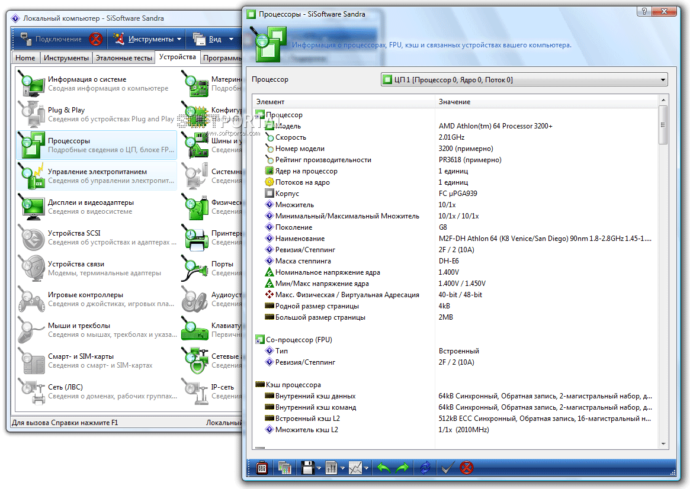Open the Принтеры module icon
690x489 pixels.
194,237
